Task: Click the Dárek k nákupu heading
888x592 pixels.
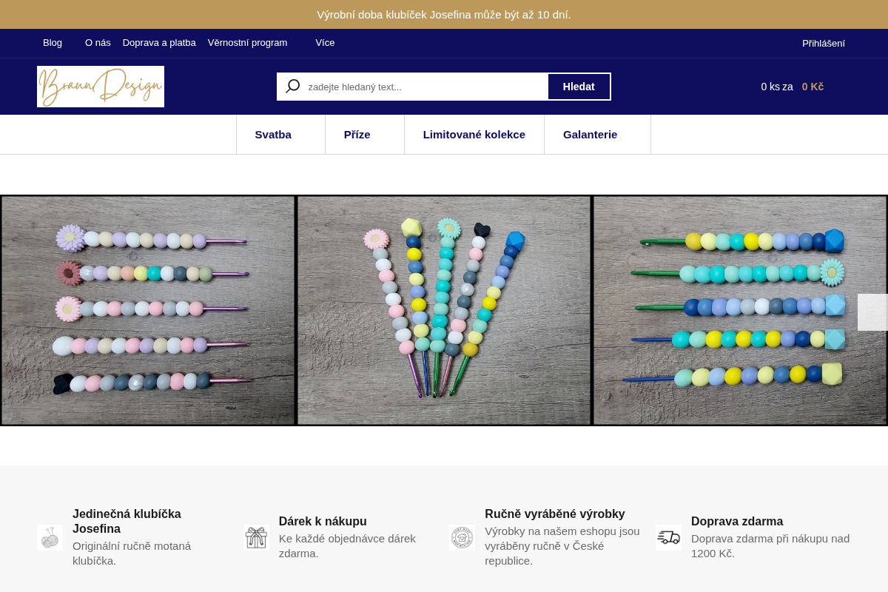Action: coord(323,522)
